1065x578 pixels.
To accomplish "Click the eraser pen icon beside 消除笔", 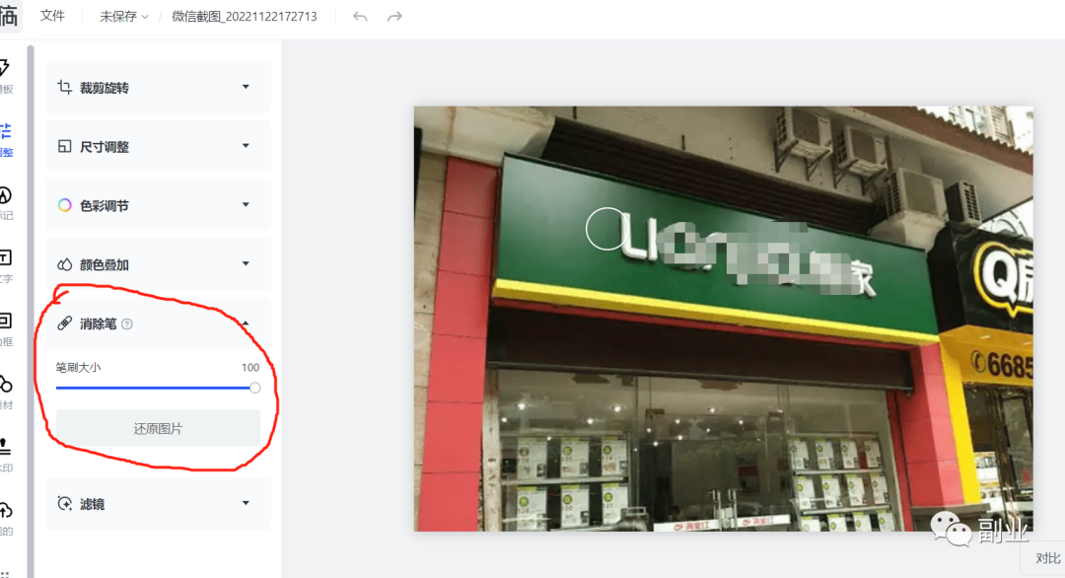I will pos(64,324).
